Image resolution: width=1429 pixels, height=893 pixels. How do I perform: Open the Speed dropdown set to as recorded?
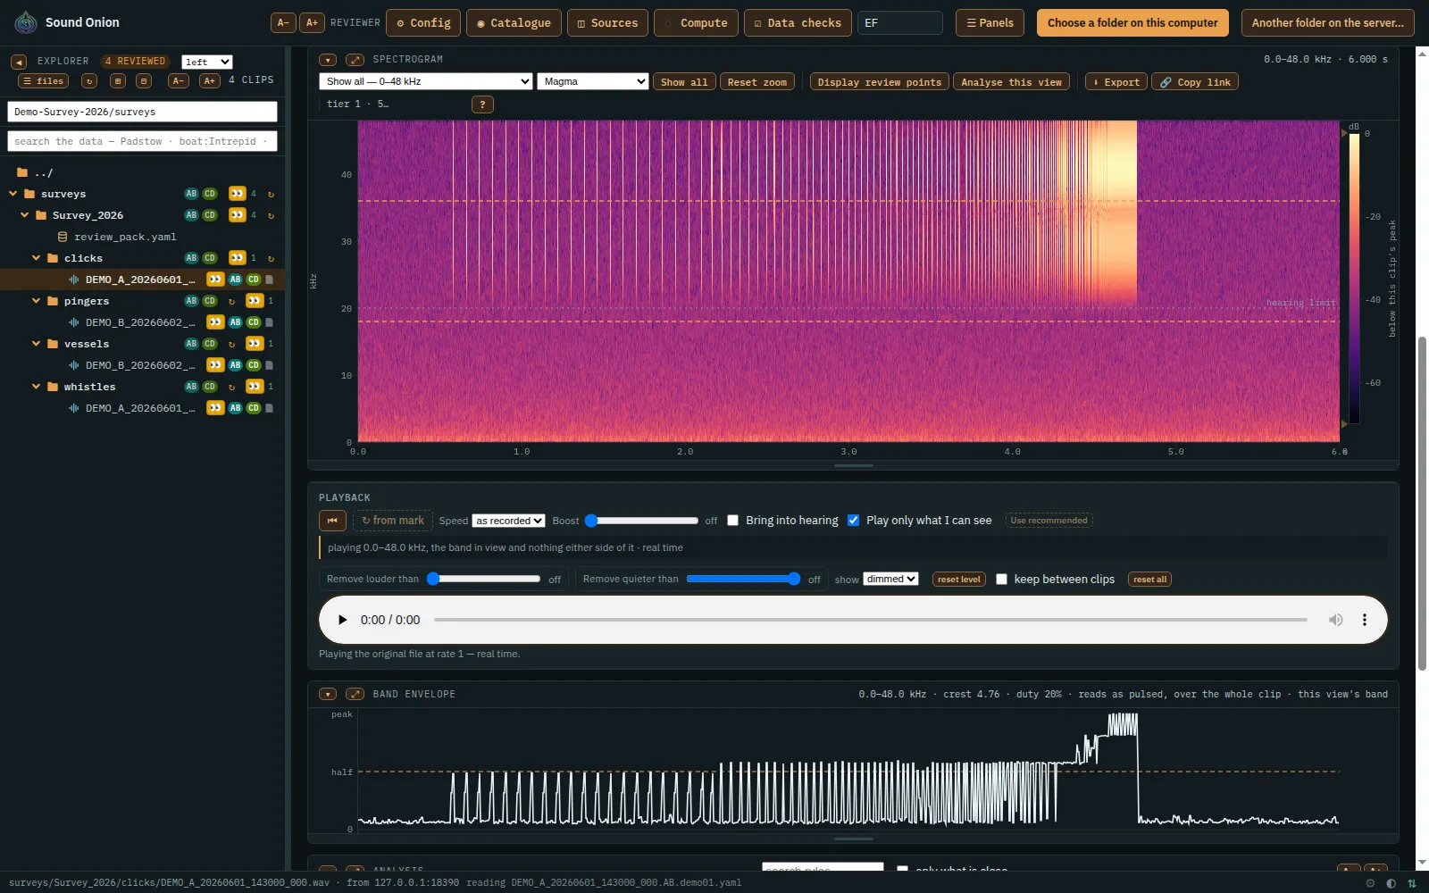pyautogui.click(x=509, y=521)
